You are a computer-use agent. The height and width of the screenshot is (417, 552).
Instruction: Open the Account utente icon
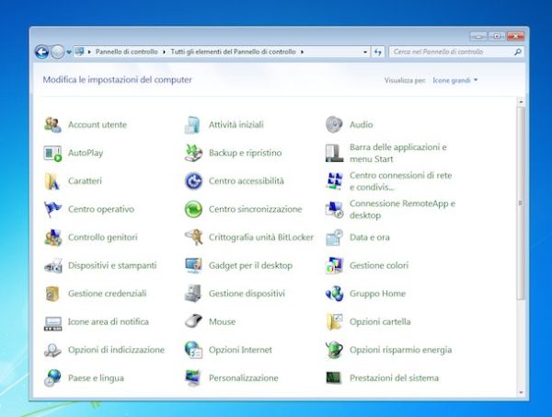point(52,125)
